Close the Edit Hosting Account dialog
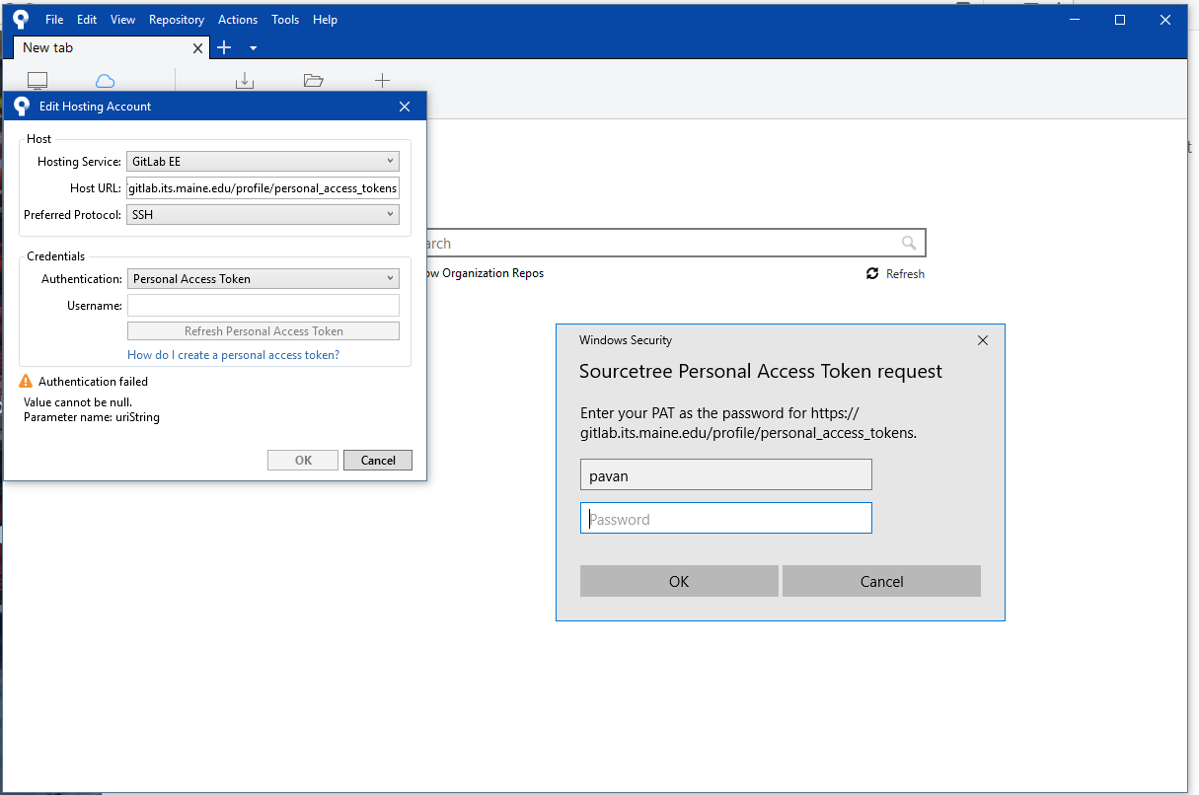1199x795 pixels. click(x=405, y=107)
